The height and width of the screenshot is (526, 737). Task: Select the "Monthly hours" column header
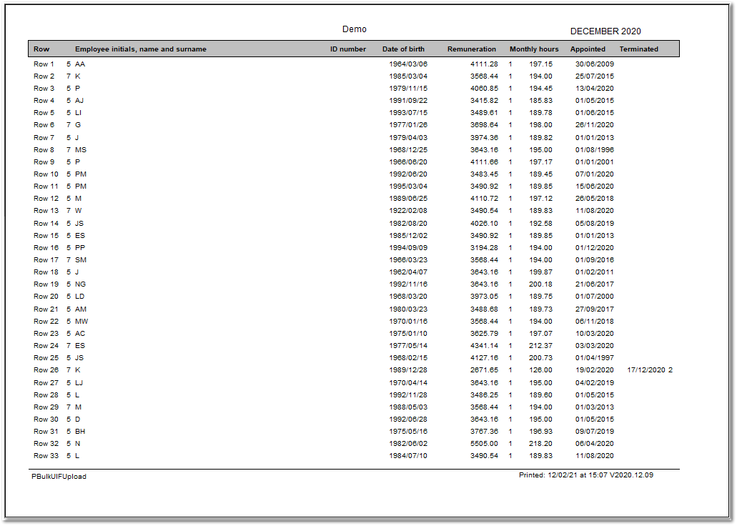pyautogui.click(x=534, y=49)
